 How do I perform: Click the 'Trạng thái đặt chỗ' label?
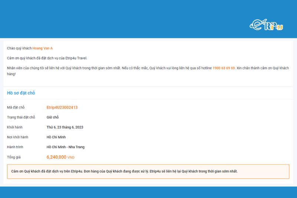pos(21,117)
